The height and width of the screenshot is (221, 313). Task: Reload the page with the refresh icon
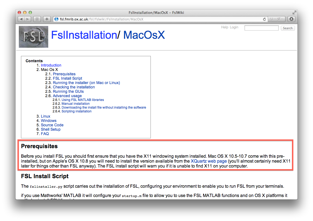[264, 19]
